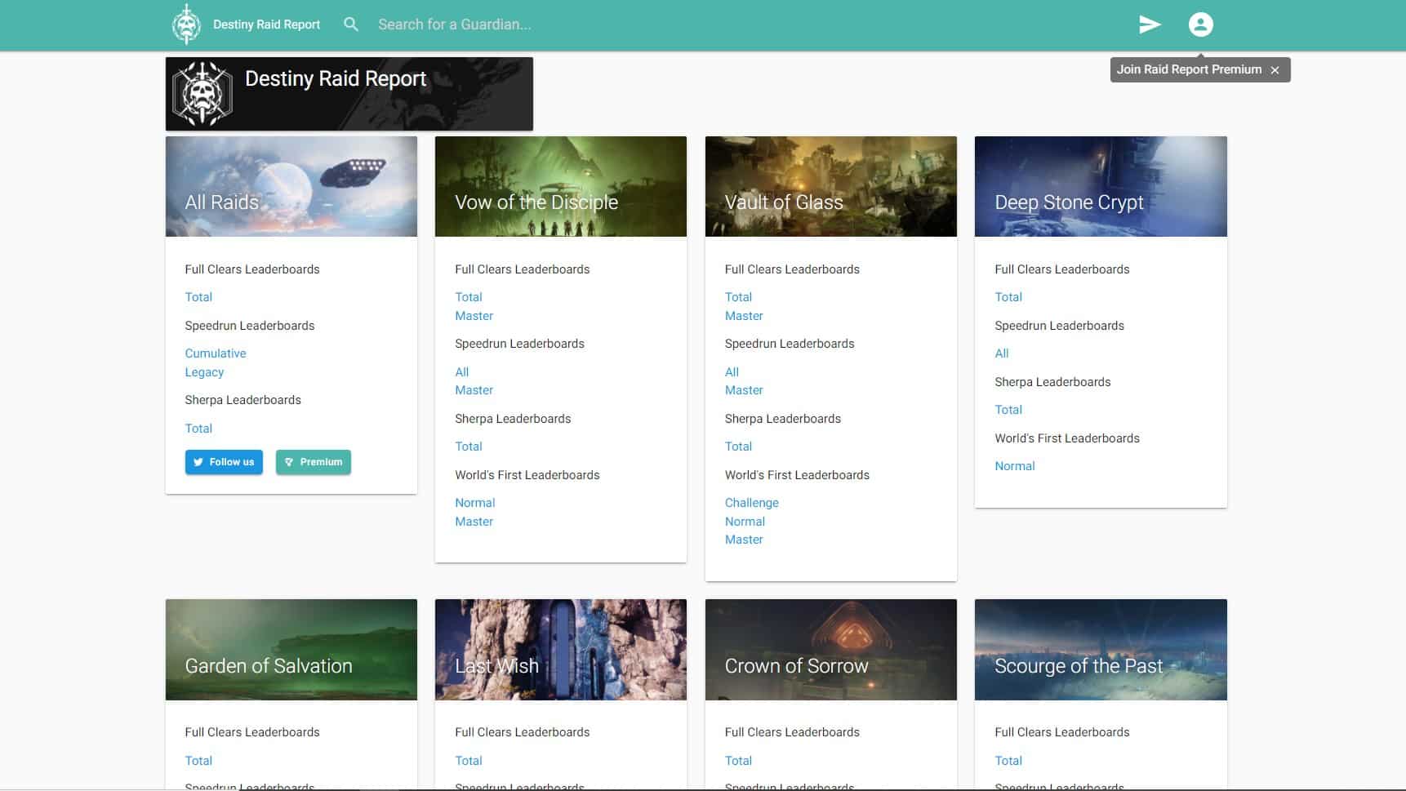Screen dimensions: 1406x791
Task: Open Vow of the Disciple Sherpa Total
Action: tap(469, 447)
